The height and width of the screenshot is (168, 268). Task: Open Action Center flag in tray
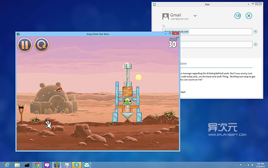241,165
